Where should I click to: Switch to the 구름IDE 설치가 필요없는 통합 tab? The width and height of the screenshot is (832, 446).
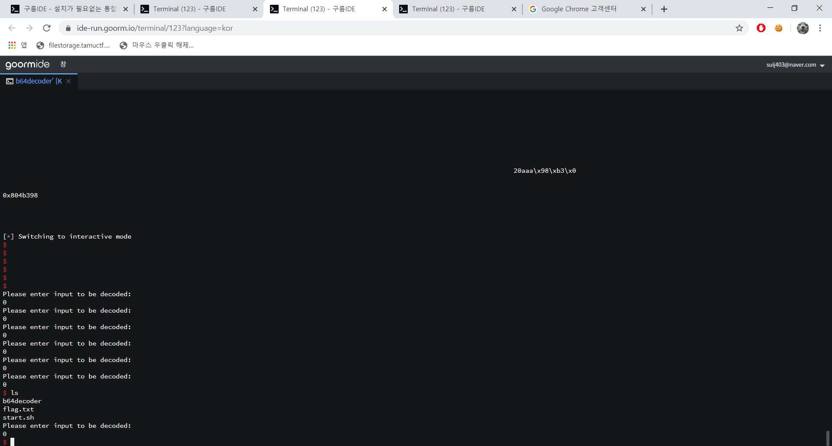coord(69,9)
